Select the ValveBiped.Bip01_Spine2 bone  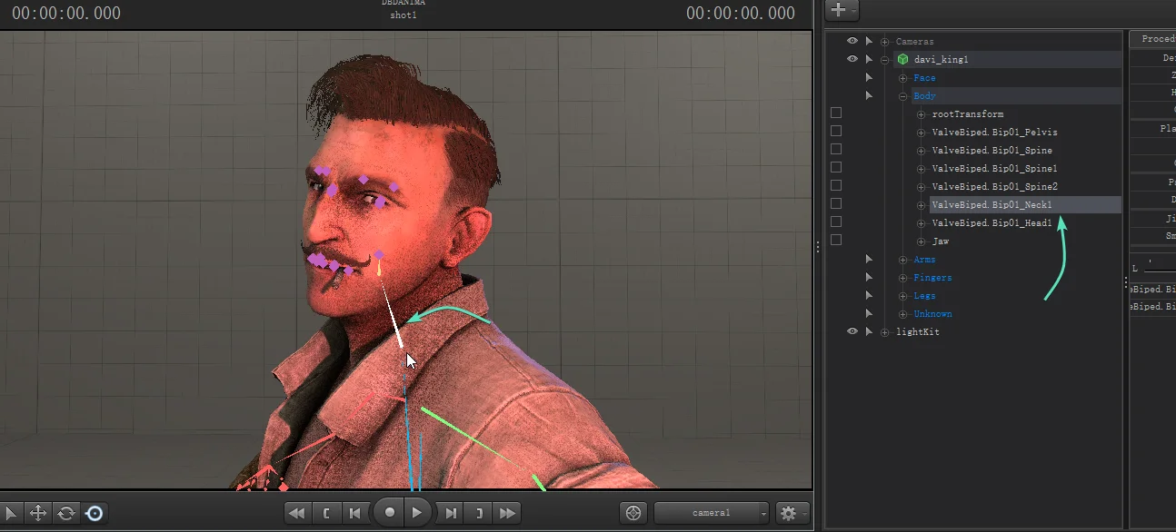(994, 186)
